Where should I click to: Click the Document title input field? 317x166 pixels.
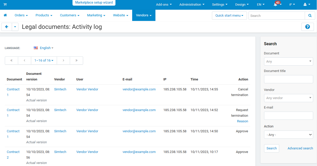(x=288, y=79)
